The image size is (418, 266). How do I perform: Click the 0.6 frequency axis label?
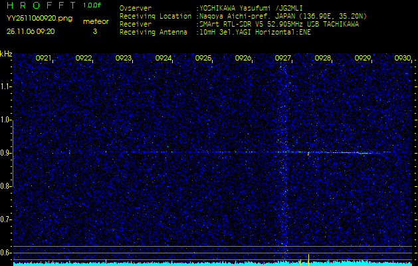[6, 253]
